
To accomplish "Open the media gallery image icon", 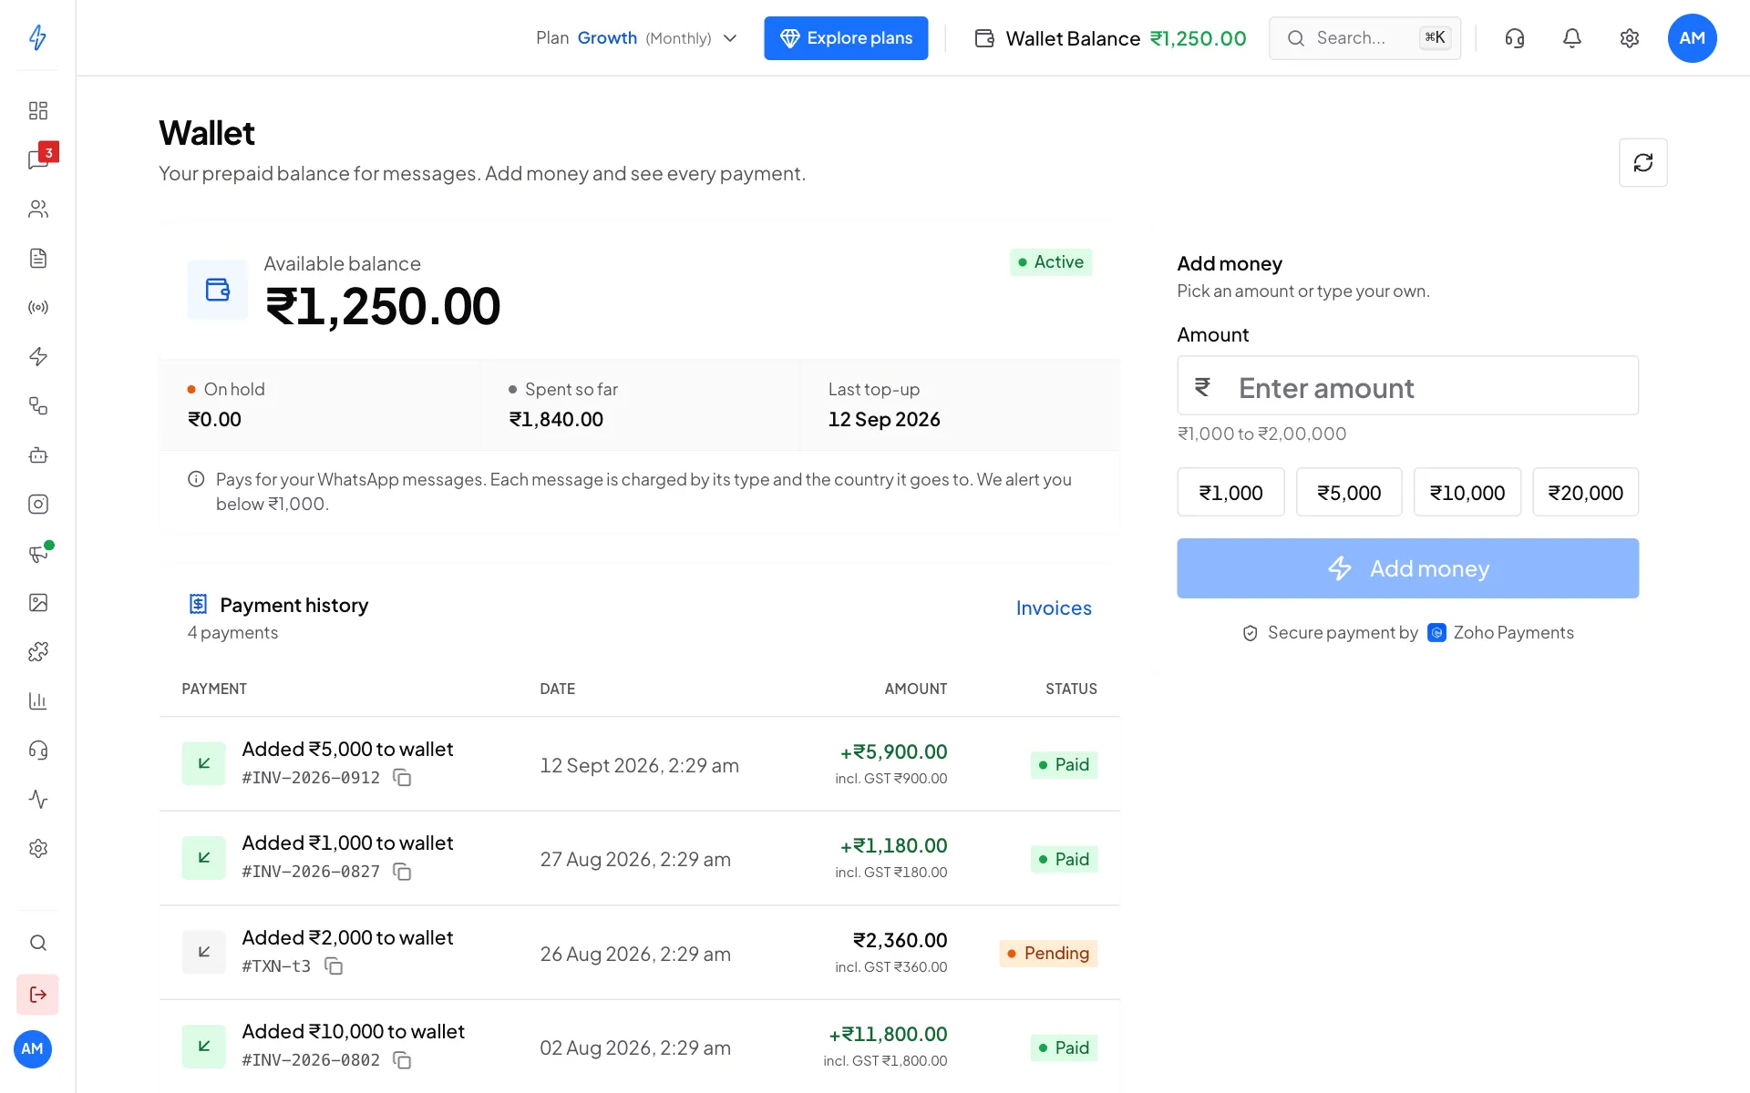I will point(37,602).
